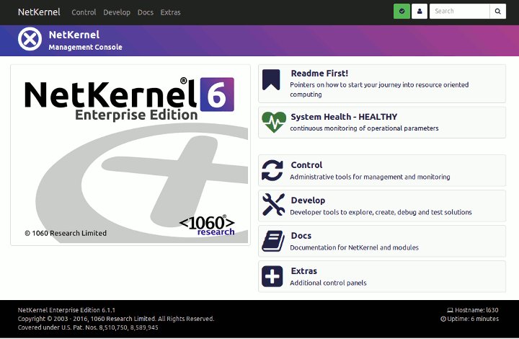Click the 'Uptime: 6 minutes' footer text
Screen dimensions: 519x339
tap(473, 319)
